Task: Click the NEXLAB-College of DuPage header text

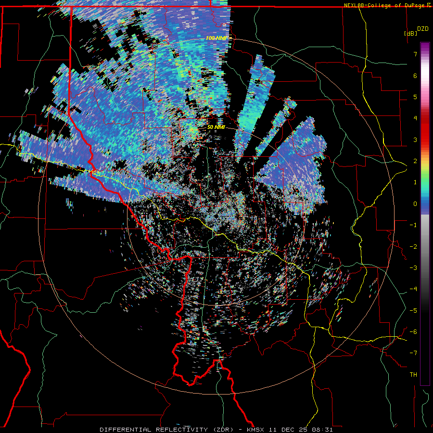Action: pyautogui.click(x=385, y=5)
